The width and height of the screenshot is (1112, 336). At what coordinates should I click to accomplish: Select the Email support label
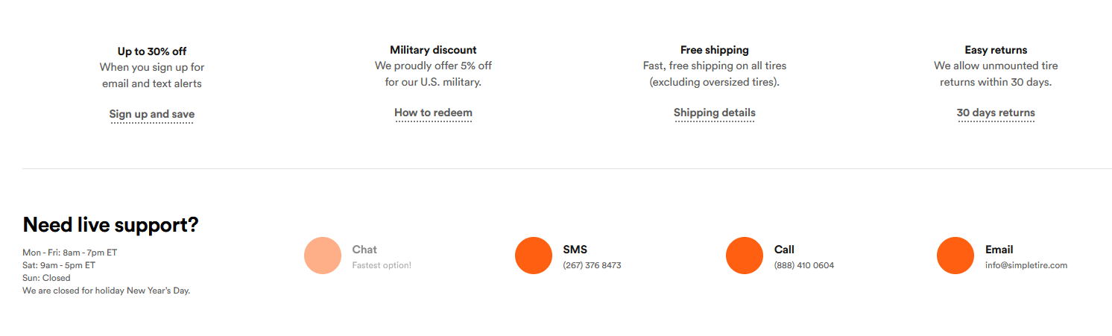(x=999, y=250)
